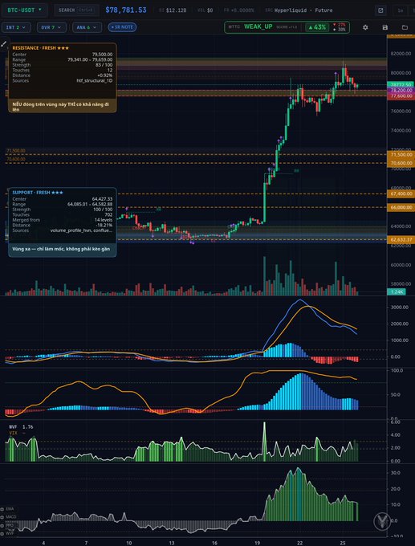Click the RESISTANCE - FRESH tooltip header
The height and width of the screenshot is (546, 415).
[41, 48]
